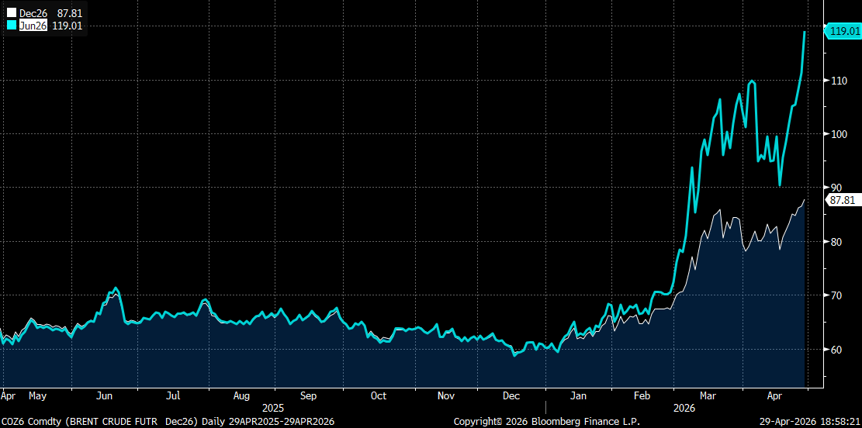Click the COZ6 Comdty ticker text in footer
Image resolution: width=862 pixels, height=428 pixels.
(31, 421)
